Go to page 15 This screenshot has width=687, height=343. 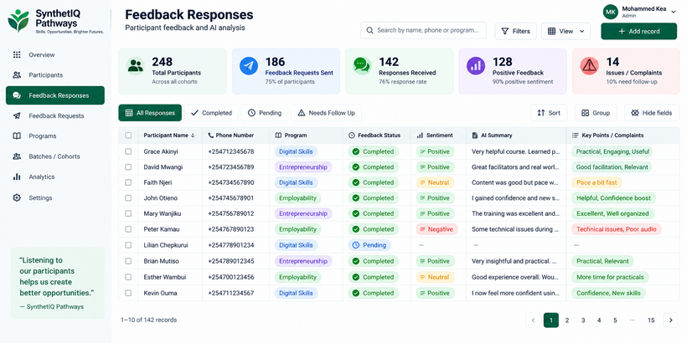click(x=651, y=320)
